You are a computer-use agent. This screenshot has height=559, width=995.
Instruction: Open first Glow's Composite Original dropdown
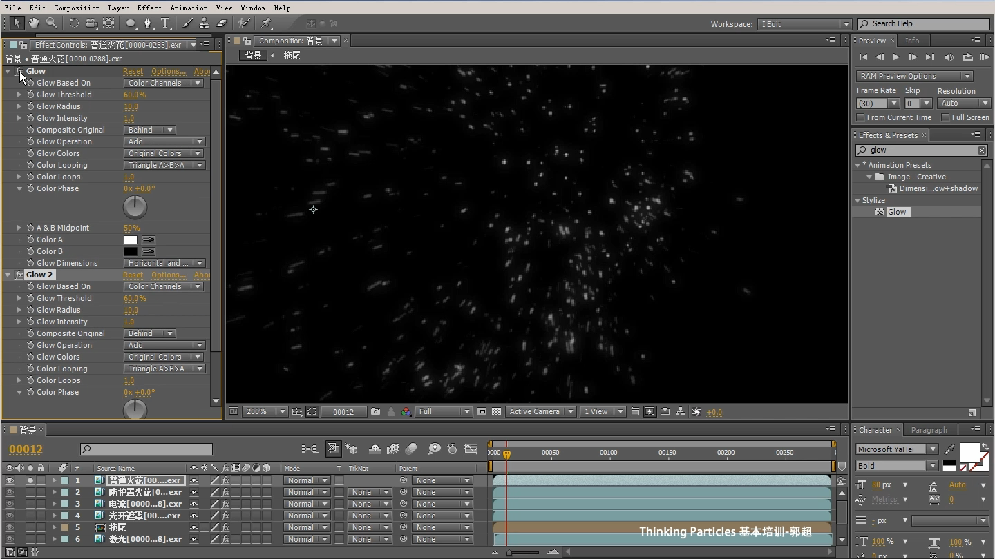(150, 130)
